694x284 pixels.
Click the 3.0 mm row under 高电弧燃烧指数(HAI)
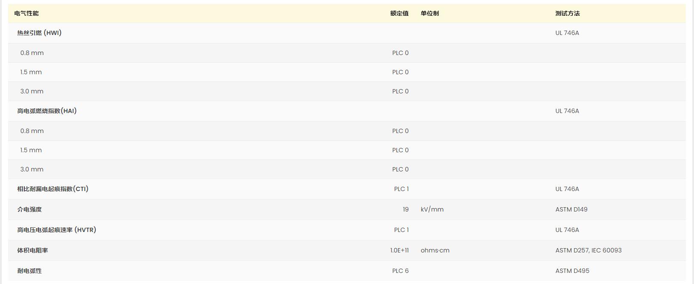tap(32, 169)
